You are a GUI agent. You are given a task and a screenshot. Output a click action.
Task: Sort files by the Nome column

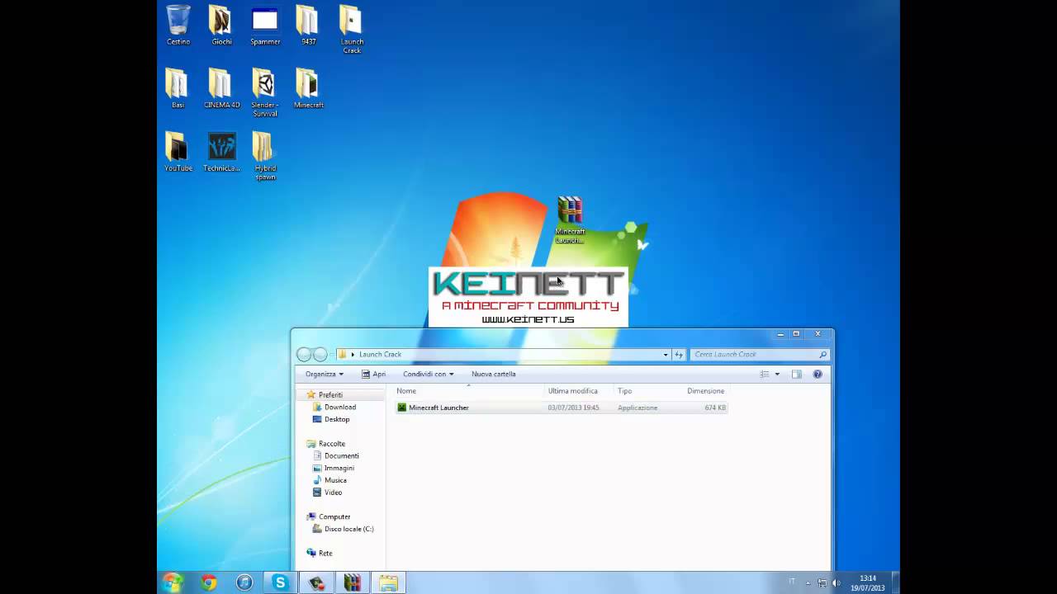point(468,391)
